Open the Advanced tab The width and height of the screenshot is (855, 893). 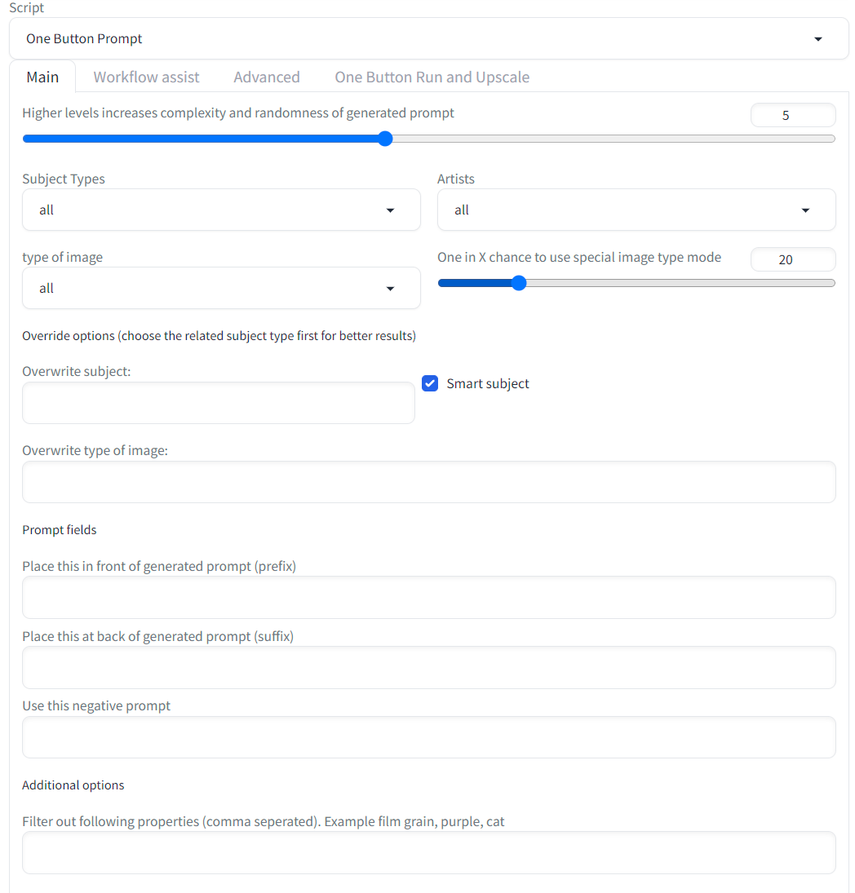coord(267,77)
